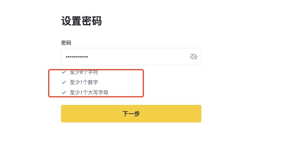Click the red outline around password requirements
This screenshot has height=163, width=285.
[x=143, y=83]
